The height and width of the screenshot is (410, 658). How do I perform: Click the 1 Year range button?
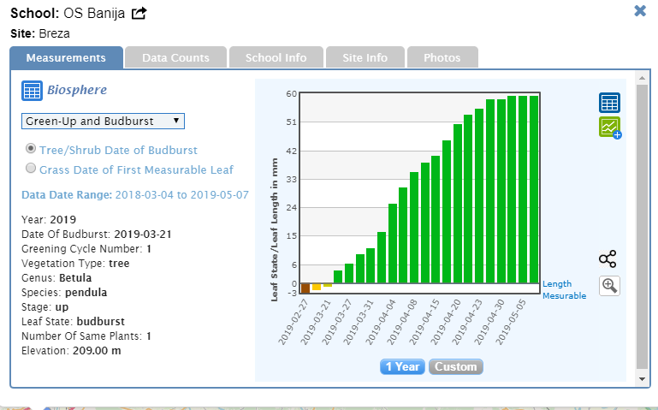(x=402, y=366)
